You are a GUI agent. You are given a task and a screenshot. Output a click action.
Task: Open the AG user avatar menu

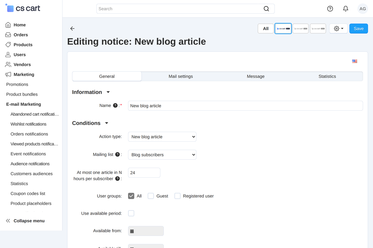(363, 9)
